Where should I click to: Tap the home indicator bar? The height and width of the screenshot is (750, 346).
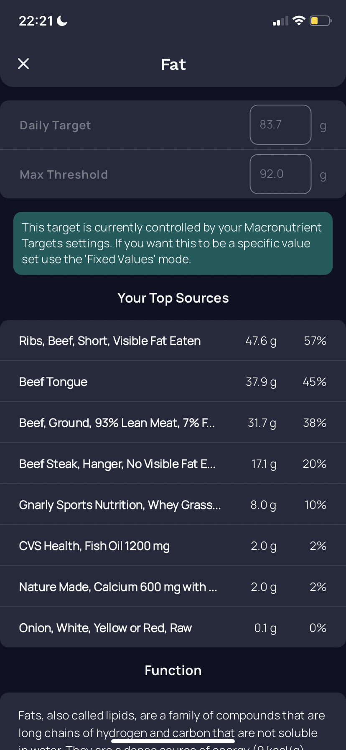[x=173, y=741]
